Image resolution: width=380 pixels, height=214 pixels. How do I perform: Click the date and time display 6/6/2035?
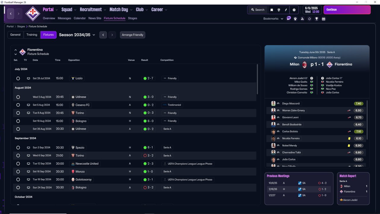[x=312, y=10]
